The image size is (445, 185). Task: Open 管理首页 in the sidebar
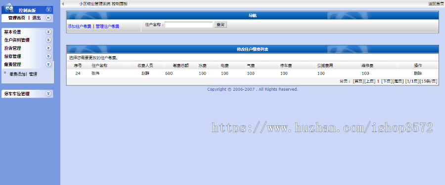(x=17, y=18)
